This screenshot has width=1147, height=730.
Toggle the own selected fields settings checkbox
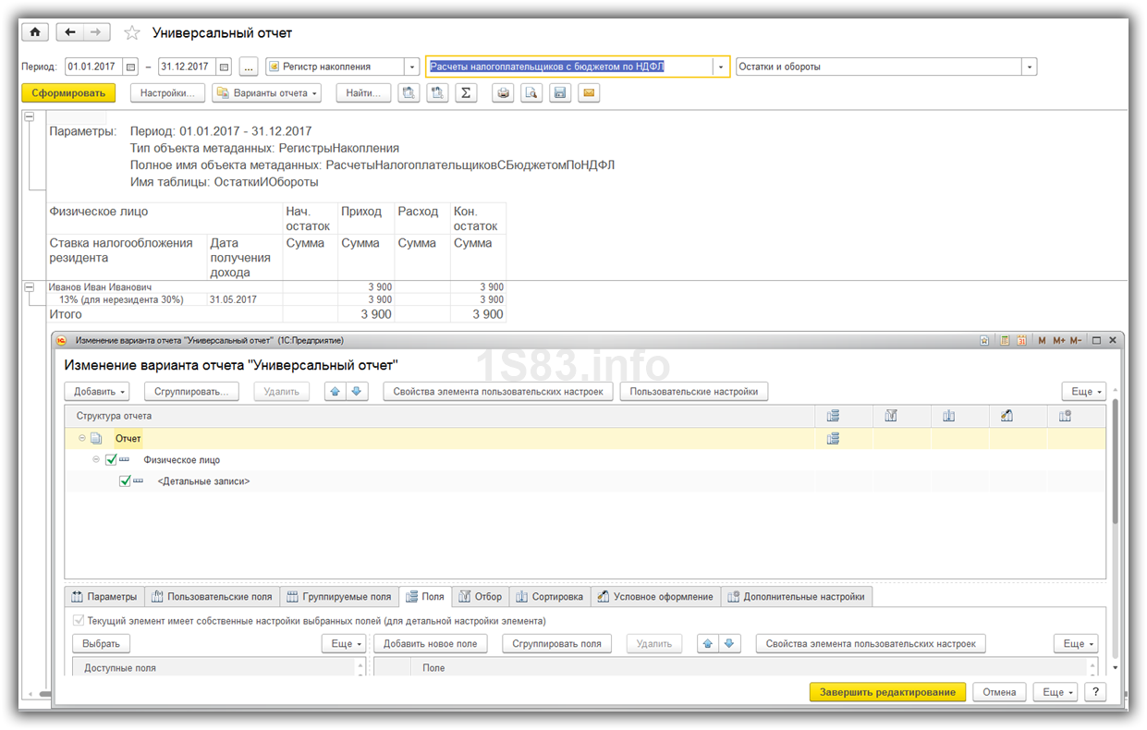pyautogui.click(x=79, y=621)
